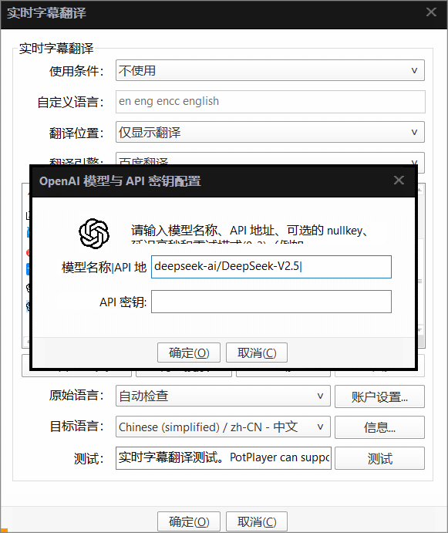Open 账户设置... button
Screen dimensions: 448x533
[x=379, y=396]
